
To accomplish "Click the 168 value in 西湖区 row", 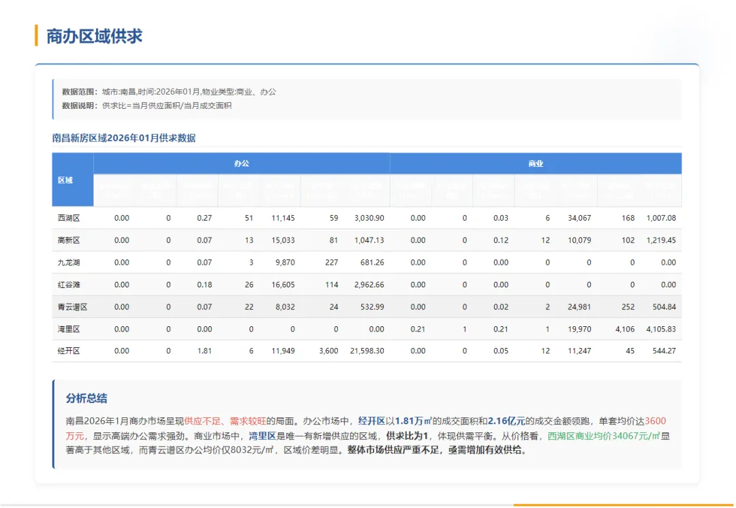I will [628, 218].
